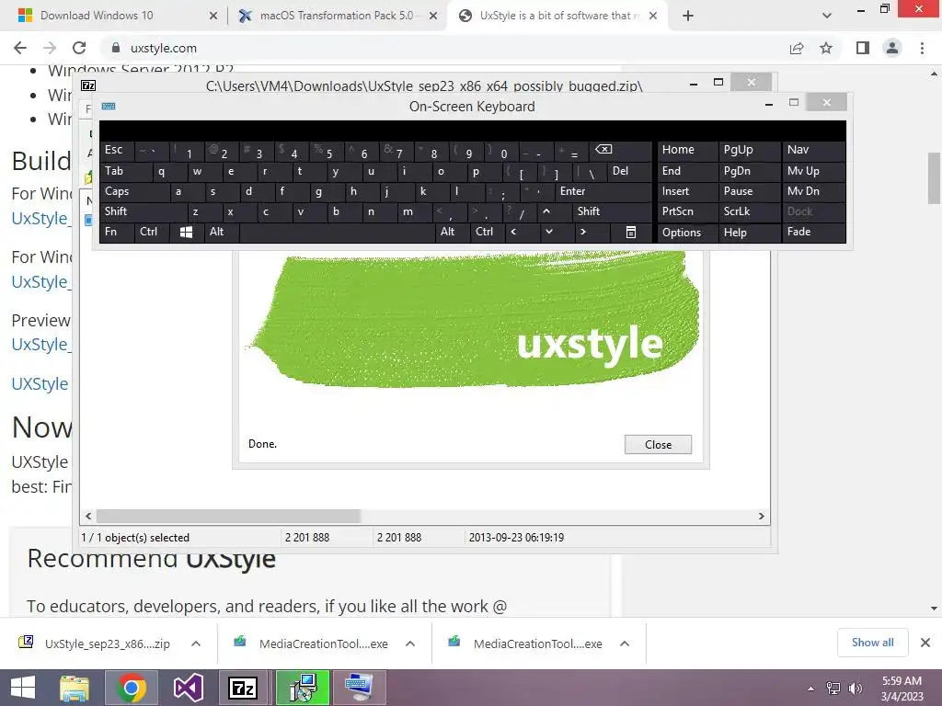
Task: Close the Download Windows 10 tab
Action: point(213,16)
